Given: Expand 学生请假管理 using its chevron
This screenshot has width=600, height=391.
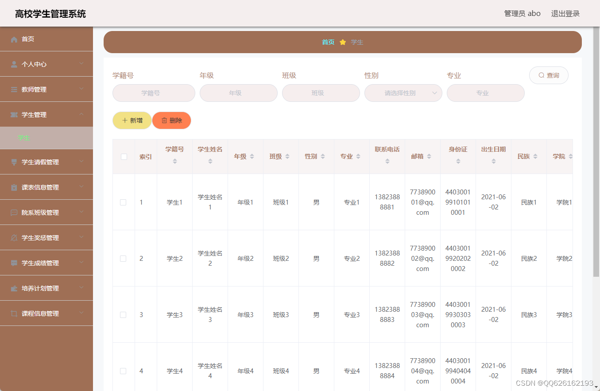Looking at the screenshot, I should pyautogui.click(x=81, y=162).
